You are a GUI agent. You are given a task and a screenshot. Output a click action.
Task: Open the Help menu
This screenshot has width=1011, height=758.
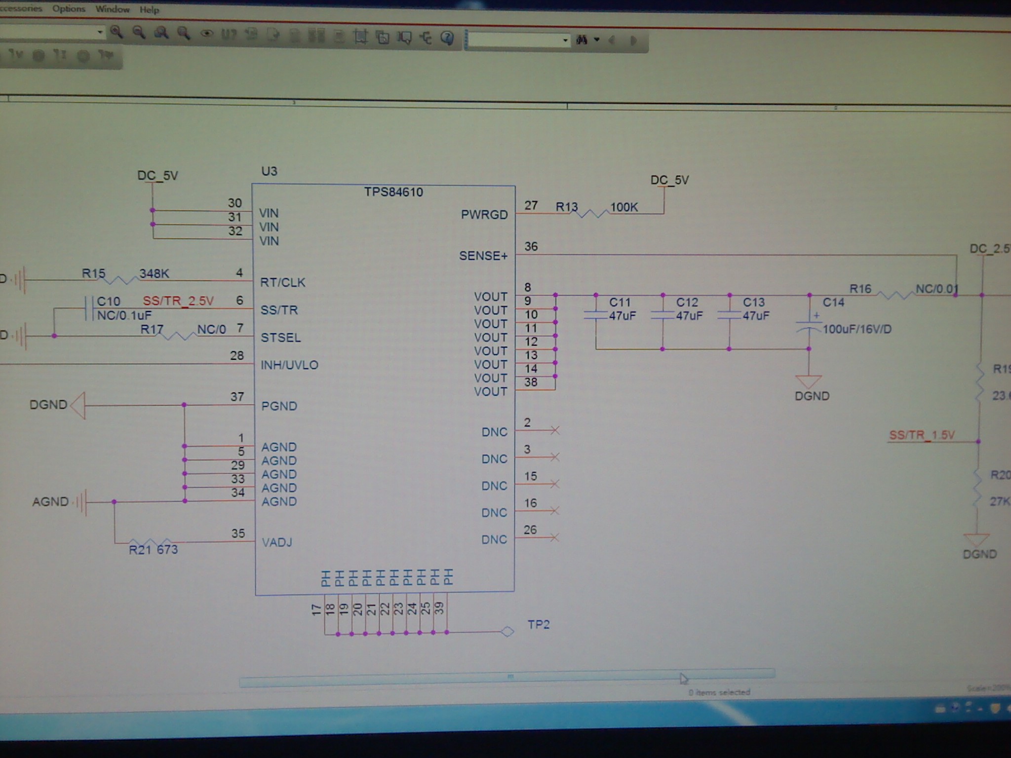[x=149, y=10]
